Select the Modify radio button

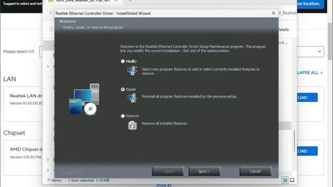(x=123, y=61)
